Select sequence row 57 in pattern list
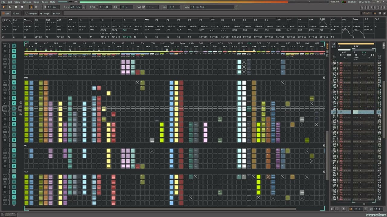The width and height of the screenshot is (387, 217). [x=14, y=176]
